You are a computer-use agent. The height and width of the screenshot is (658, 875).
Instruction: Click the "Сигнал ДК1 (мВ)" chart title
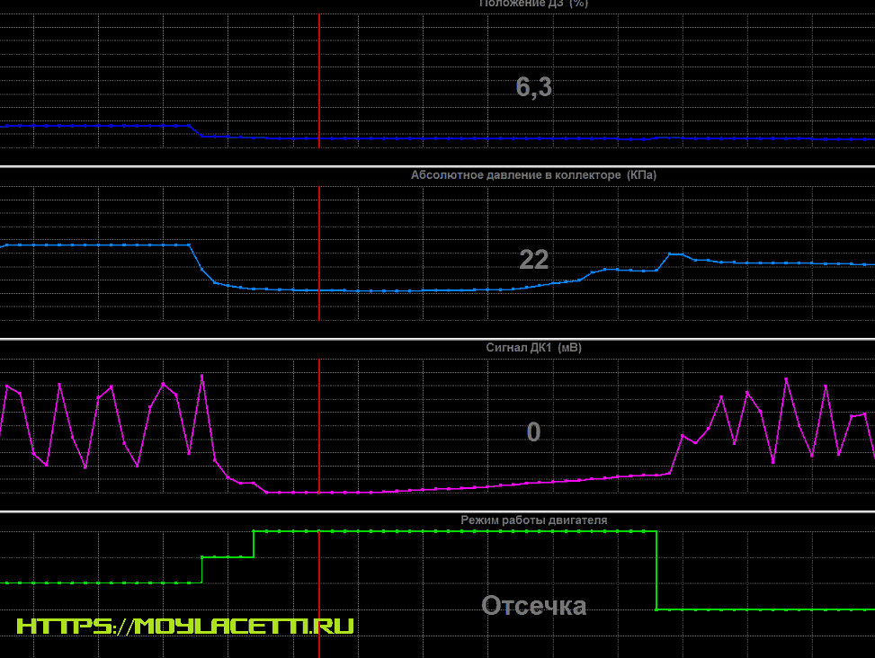point(533,347)
